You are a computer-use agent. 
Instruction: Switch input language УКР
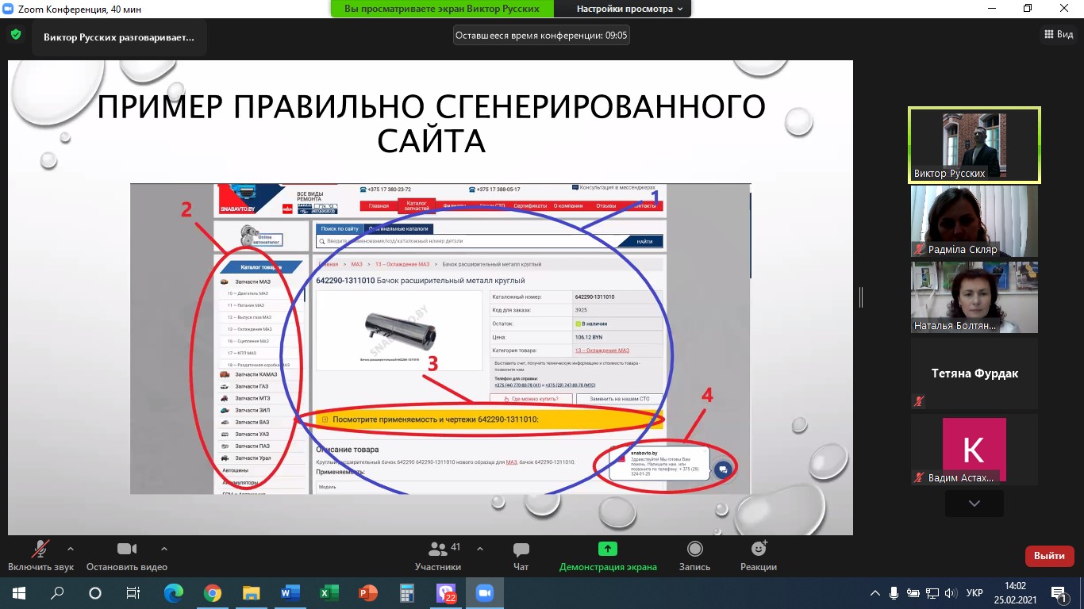coord(975,592)
